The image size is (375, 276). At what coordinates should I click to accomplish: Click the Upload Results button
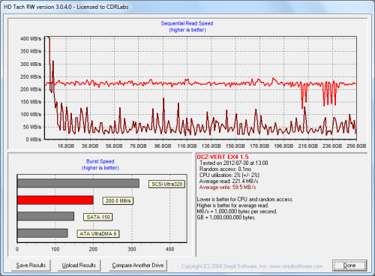pyautogui.click(x=79, y=265)
